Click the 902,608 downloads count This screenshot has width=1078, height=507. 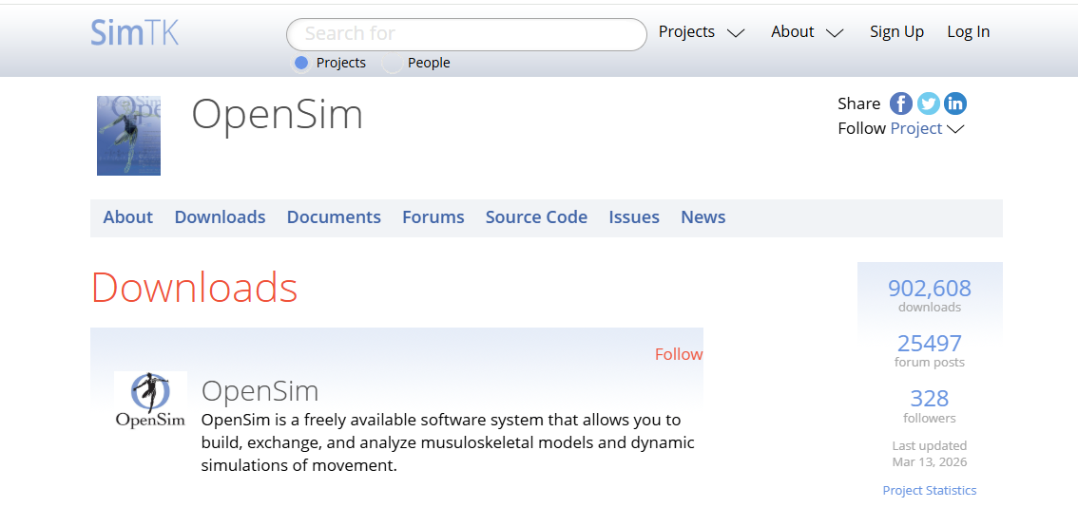point(930,289)
